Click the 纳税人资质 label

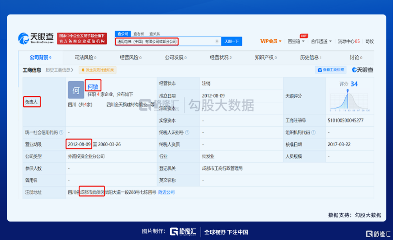click(170, 144)
